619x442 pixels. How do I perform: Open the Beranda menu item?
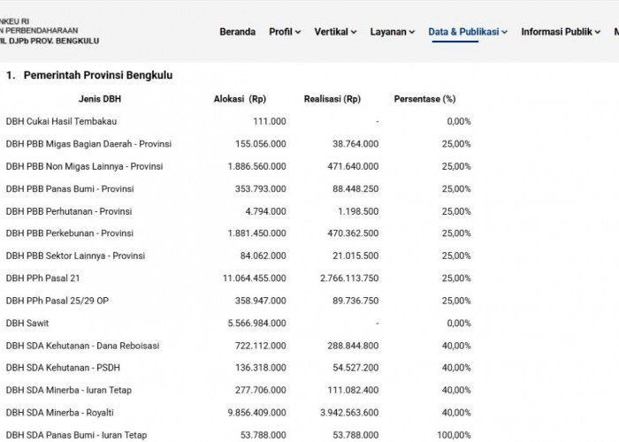237,32
